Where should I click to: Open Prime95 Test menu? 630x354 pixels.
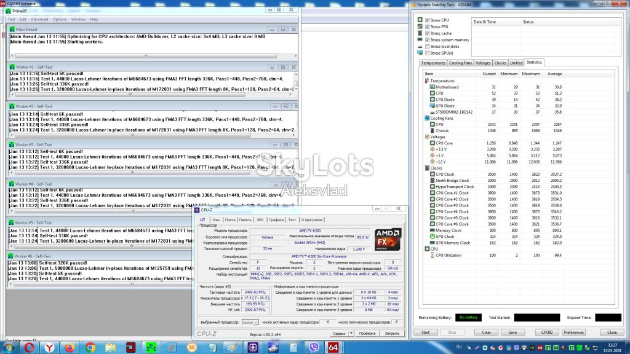coord(11,19)
